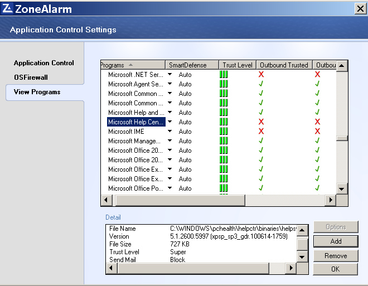368x286 pixels.
Task: Click red X in last column for Microsoft IME
Action: [317, 131]
